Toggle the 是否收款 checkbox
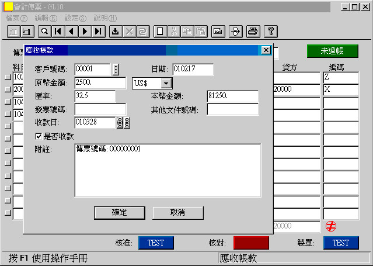Image resolution: width=373 pixels, height=266 pixels. (x=39, y=136)
